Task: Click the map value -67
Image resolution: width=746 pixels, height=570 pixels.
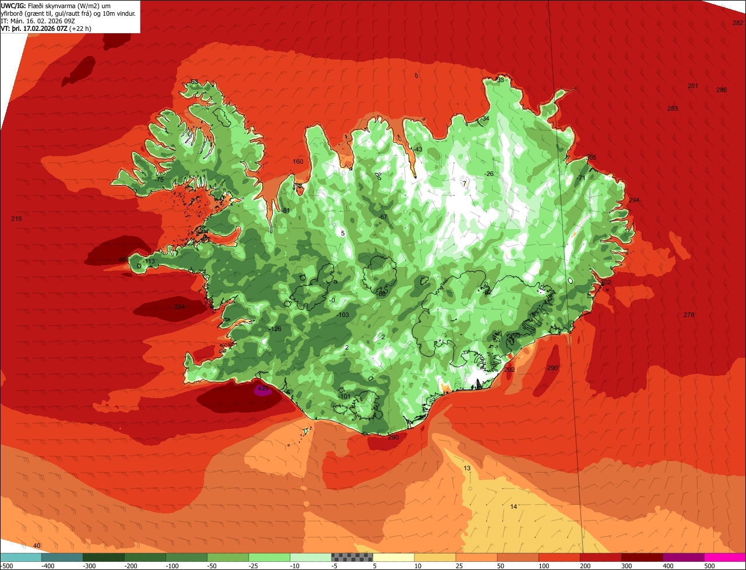Action: (383, 217)
